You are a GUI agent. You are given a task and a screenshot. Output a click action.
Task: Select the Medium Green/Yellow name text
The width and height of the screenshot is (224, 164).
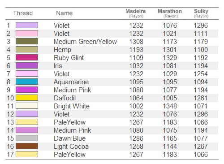[85, 42]
